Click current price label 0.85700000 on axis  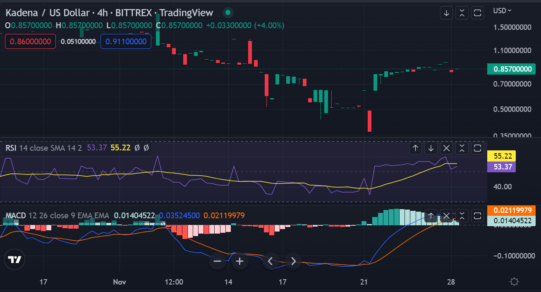(512, 69)
